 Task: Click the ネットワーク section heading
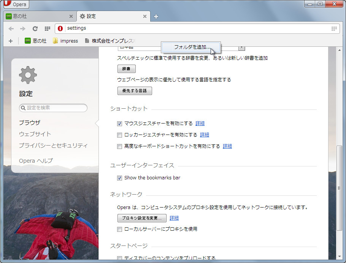126,195
